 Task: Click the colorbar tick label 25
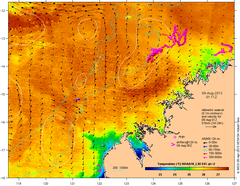189,175
